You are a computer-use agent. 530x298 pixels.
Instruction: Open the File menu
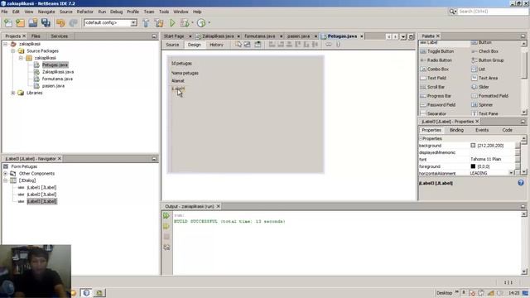pyautogui.click(x=4, y=12)
